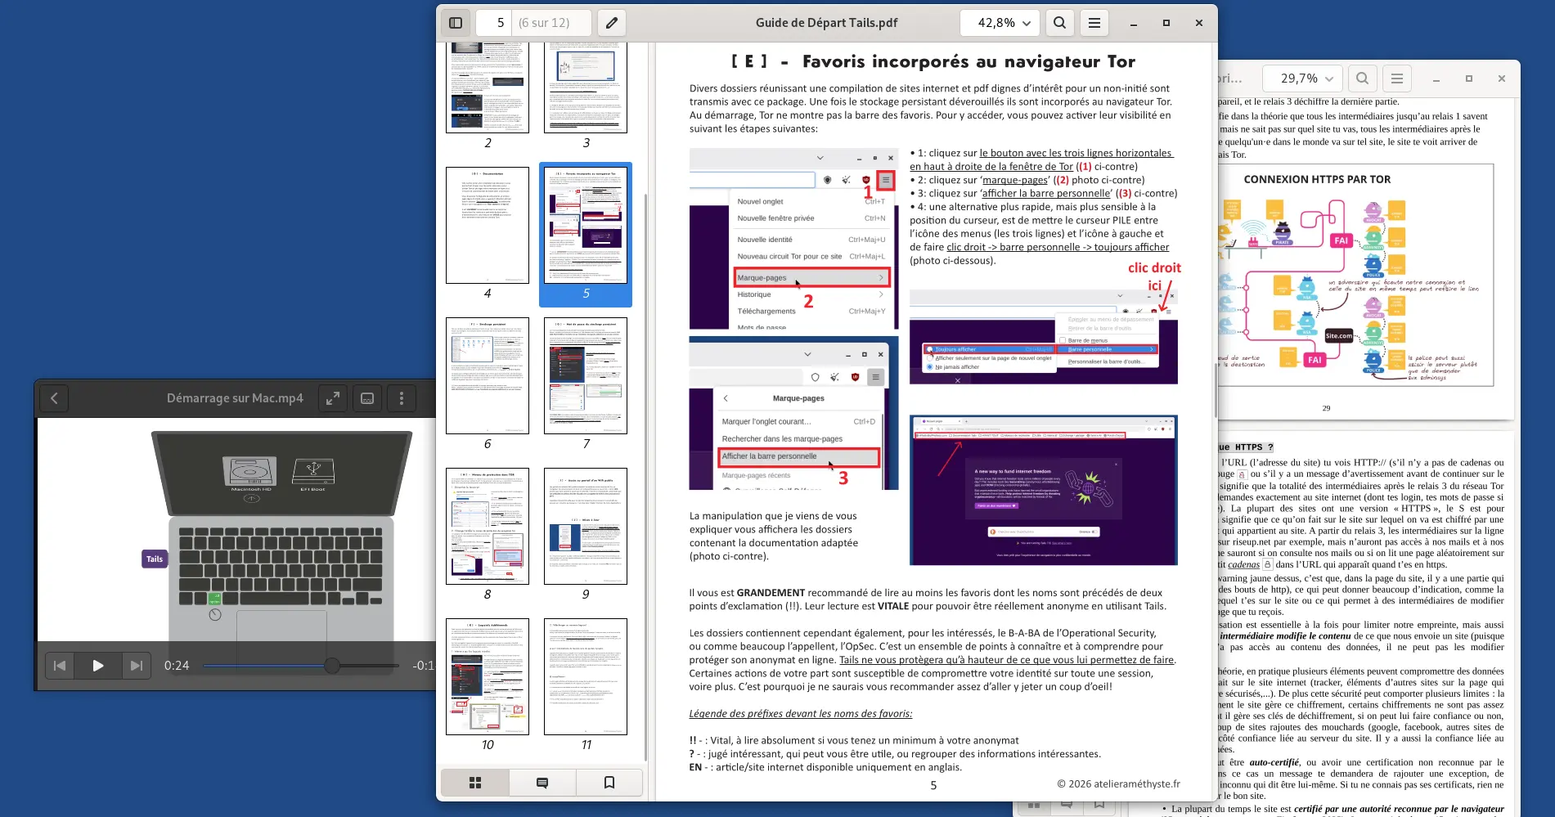
Task: Select the page 9 thumbnail in the sidebar
Action: (586, 526)
